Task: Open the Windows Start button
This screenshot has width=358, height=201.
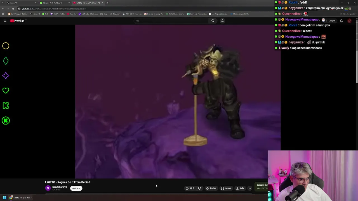Action: coord(4,198)
